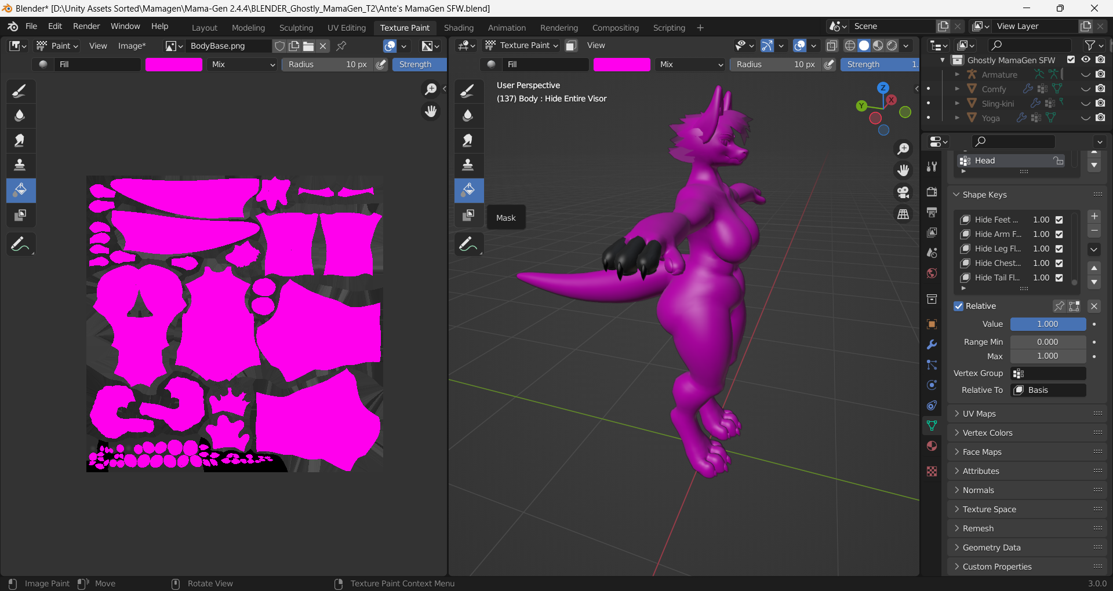Expand the UV Maps panel
The height and width of the screenshot is (591, 1113).
click(979, 414)
